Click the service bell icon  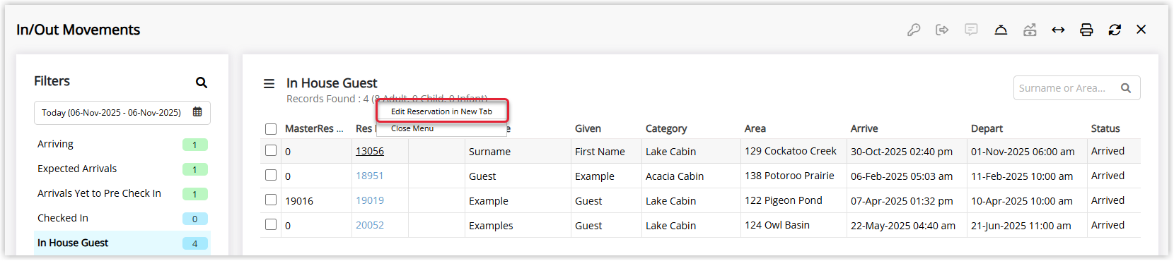(x=1001, y=30)
